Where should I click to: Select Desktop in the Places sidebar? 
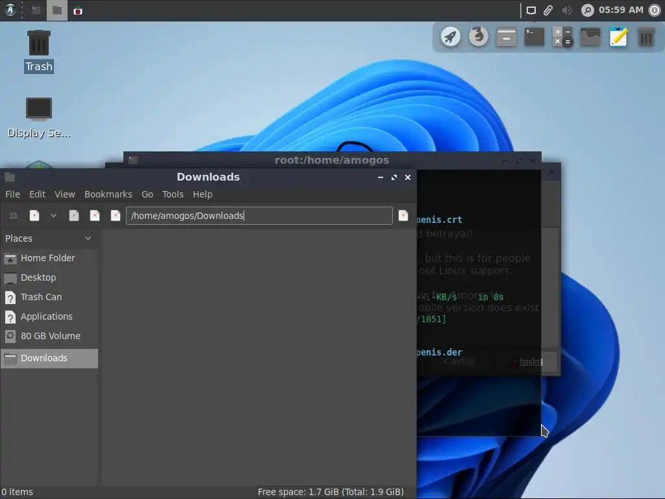click(49, 277)
